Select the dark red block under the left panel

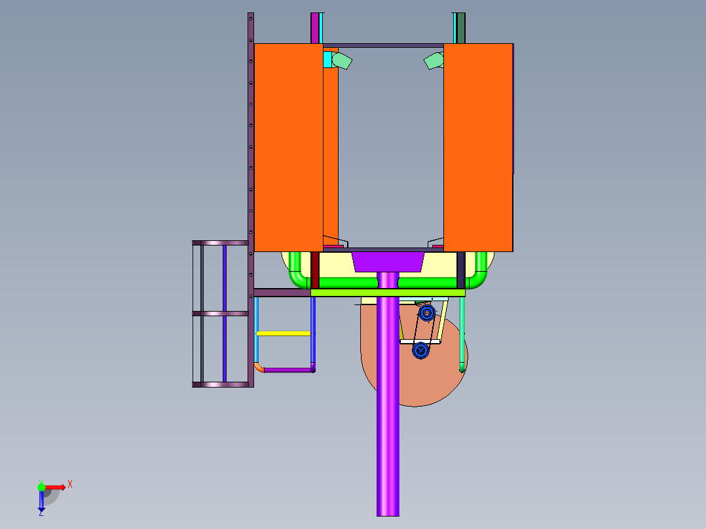pos(315,270)
